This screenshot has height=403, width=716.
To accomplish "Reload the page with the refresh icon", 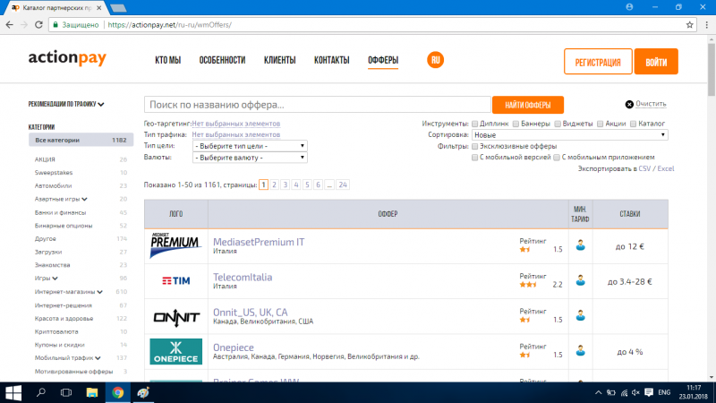I will coord(38,25).
